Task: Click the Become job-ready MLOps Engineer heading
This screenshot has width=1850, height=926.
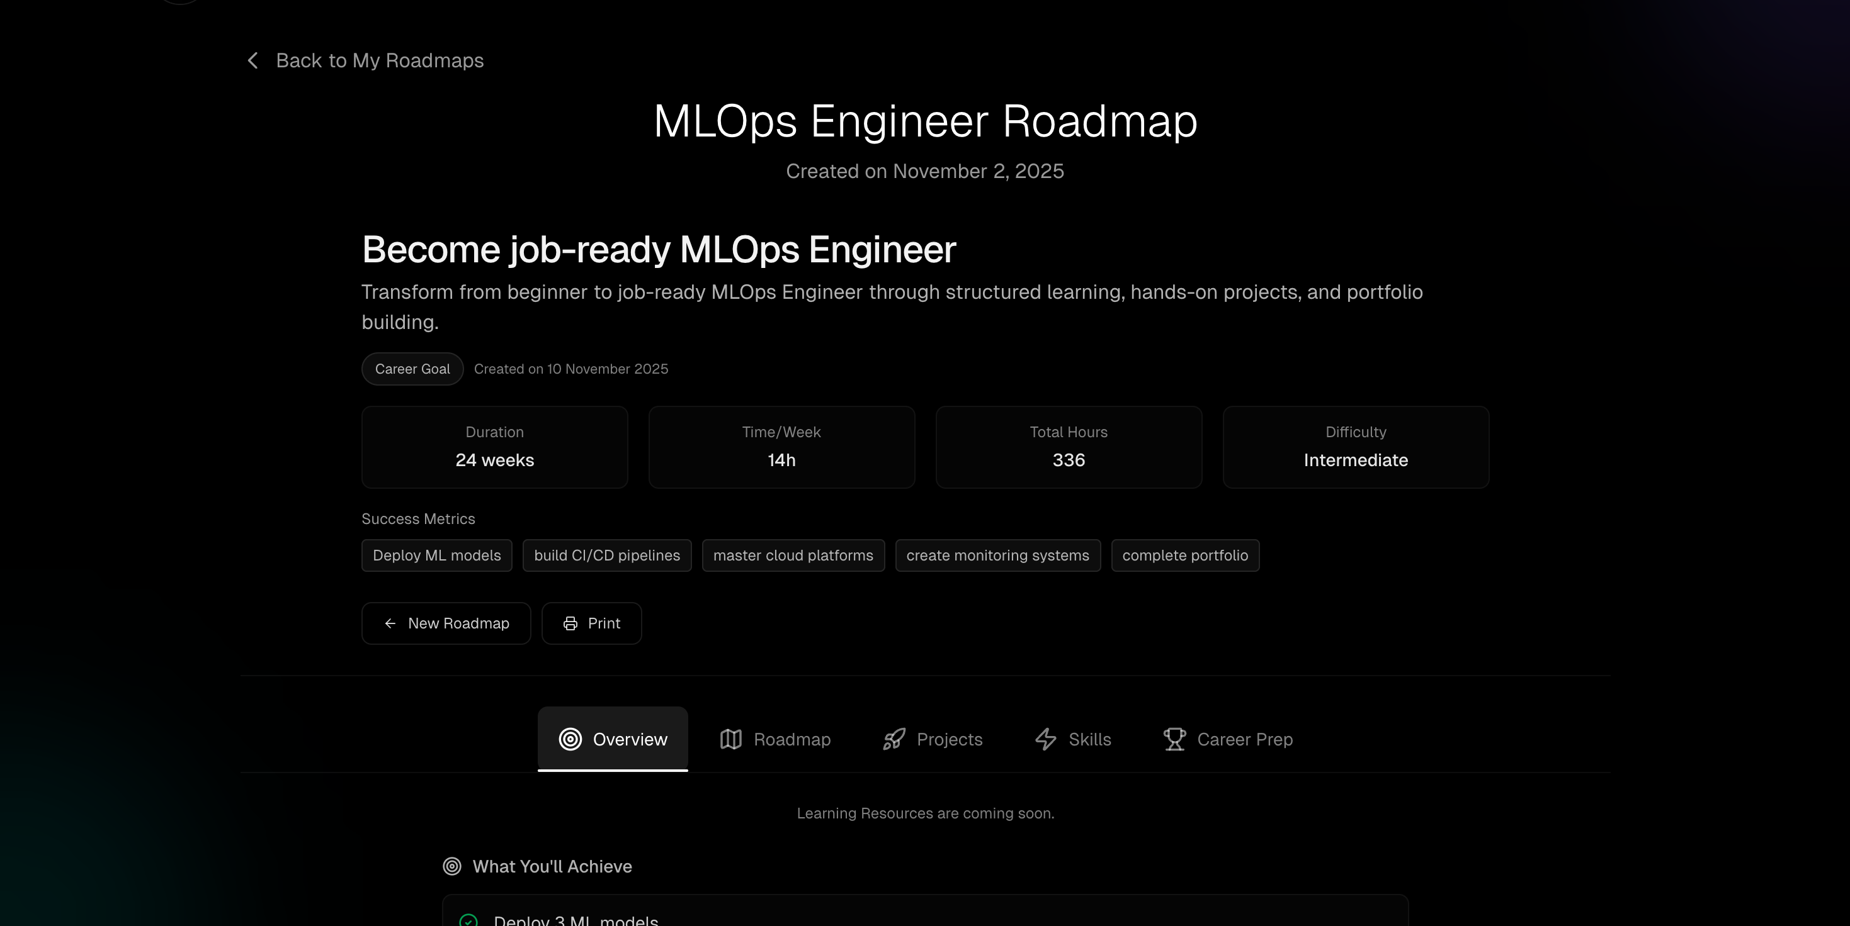Action: coord(659,250)
